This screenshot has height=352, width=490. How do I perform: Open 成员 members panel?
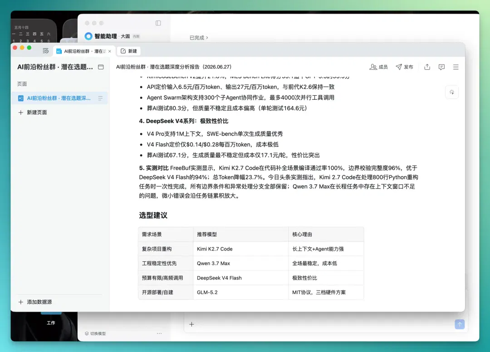378,67
